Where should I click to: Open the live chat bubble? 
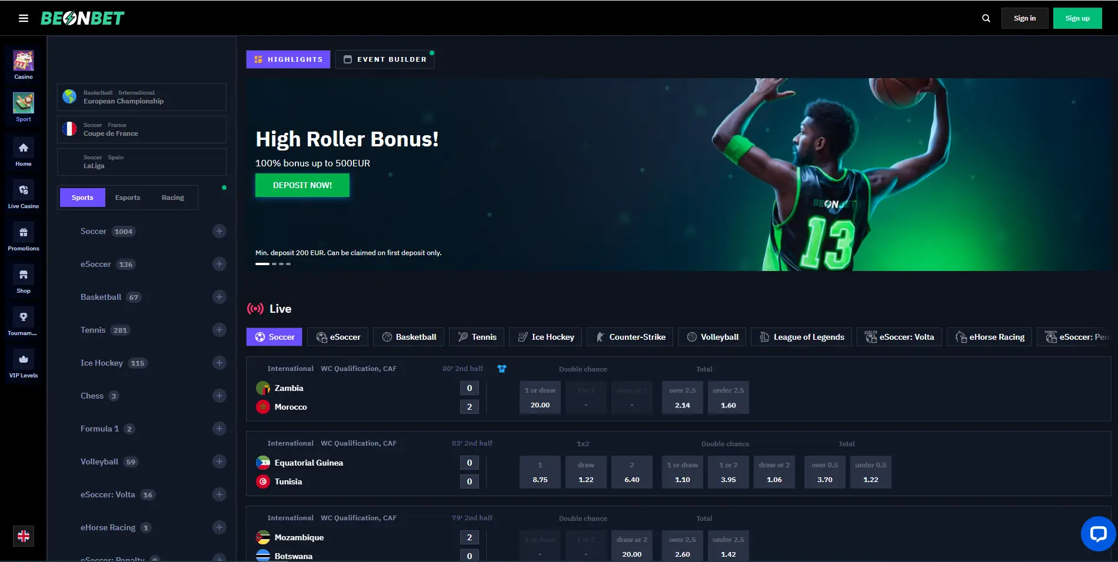[x=1098, y=534]
